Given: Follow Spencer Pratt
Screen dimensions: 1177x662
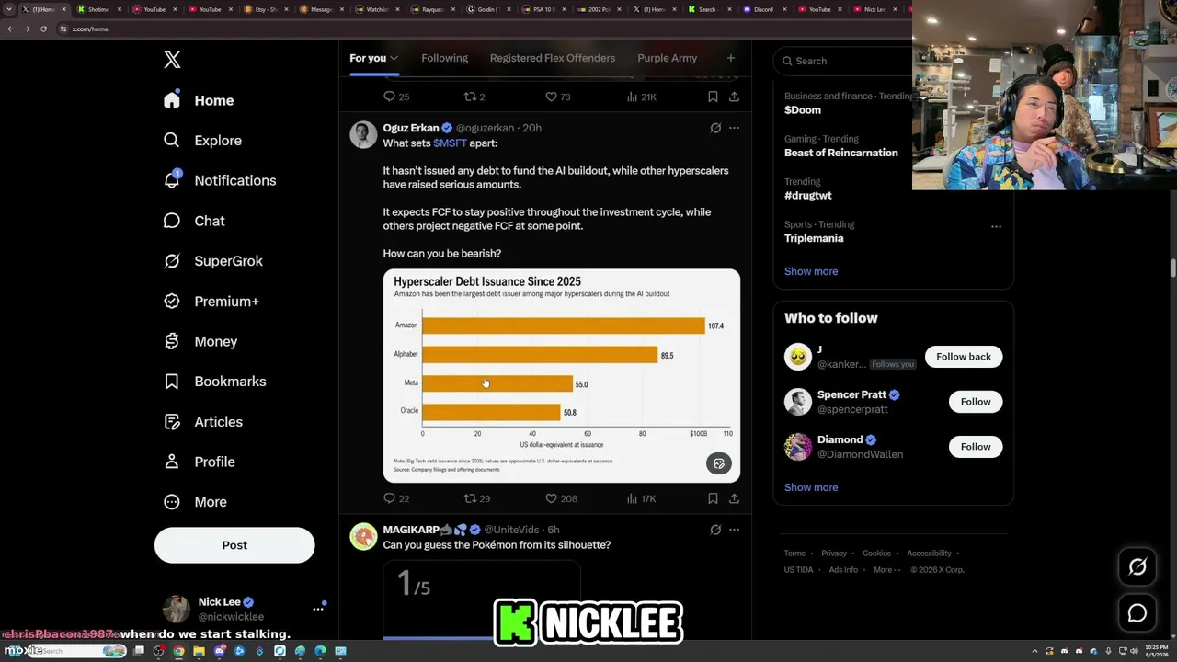Looking at the screenshot, I should [x=976, y=402].
